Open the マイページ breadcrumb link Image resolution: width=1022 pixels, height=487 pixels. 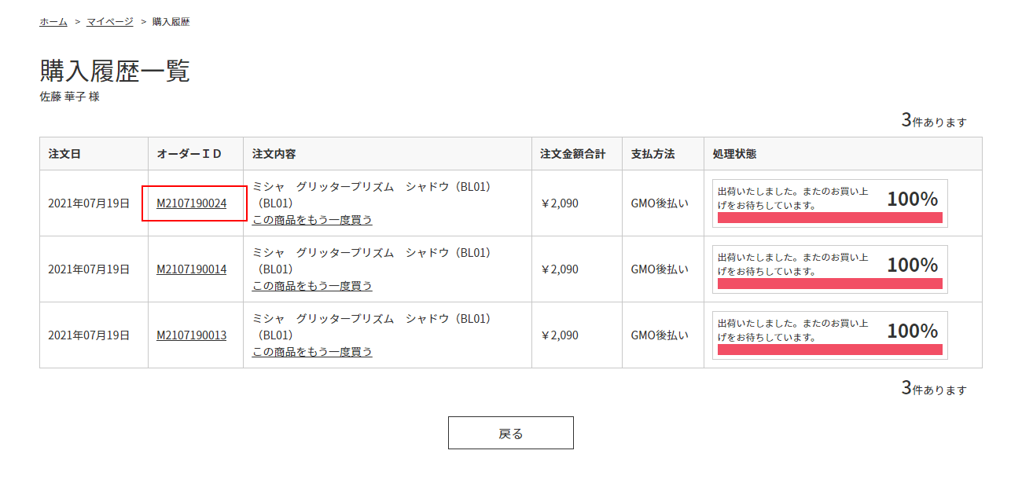[110, 22]
